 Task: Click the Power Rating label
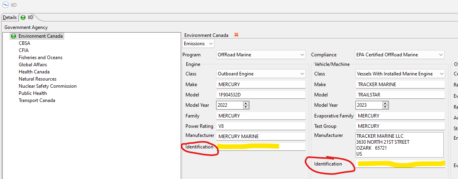coord(199,126)
